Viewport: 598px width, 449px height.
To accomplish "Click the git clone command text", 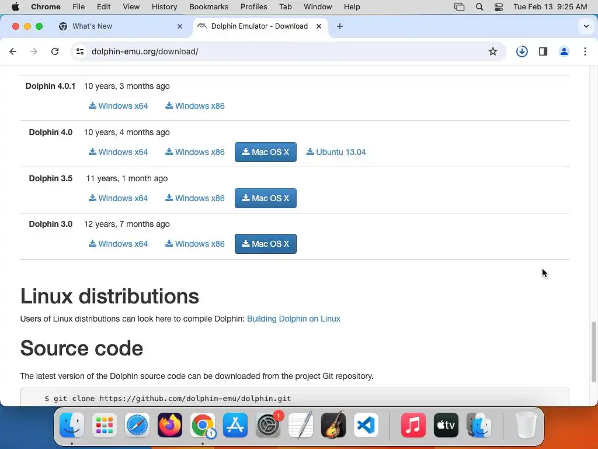I will click(168, 399).
